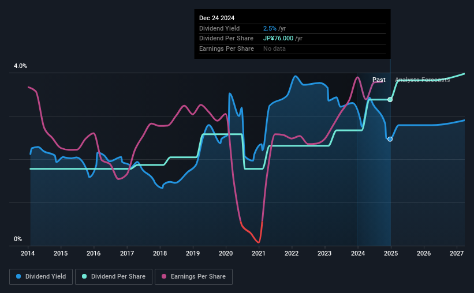Click the Dec 24 2024 tooltip date
This screenshot has height=293, width=474.
pos(217,18)
